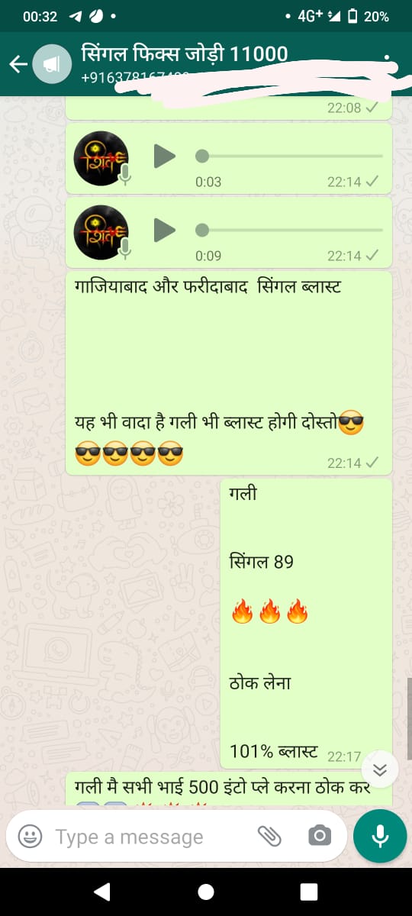Tap the Android home navigation button
The image size is (412, 916).
(206, 892)
